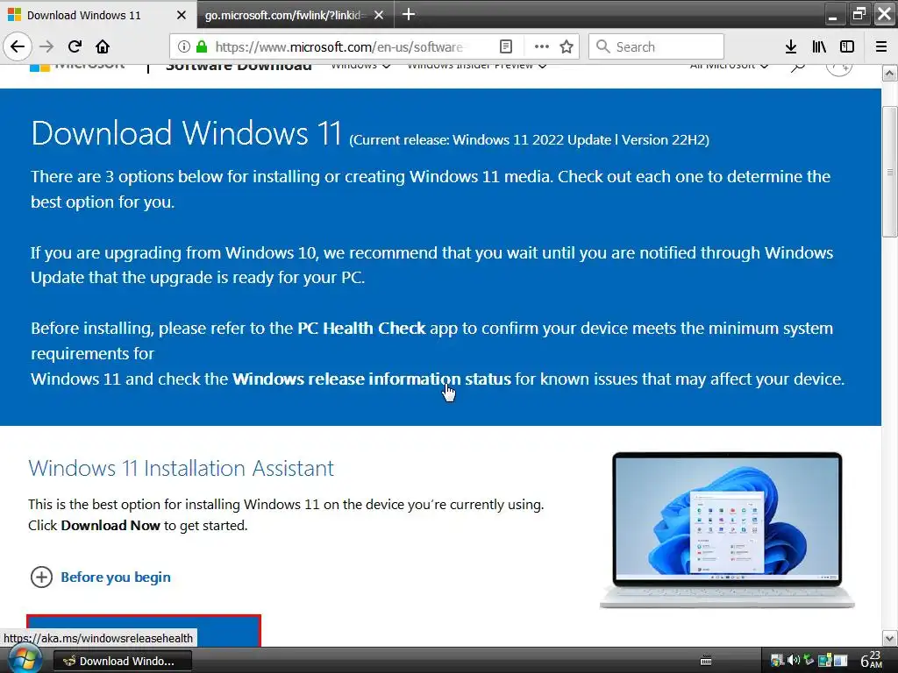Screen dimensions: 898x673
Task: Focus the browser Search box
Action: (x=656, y=46)
